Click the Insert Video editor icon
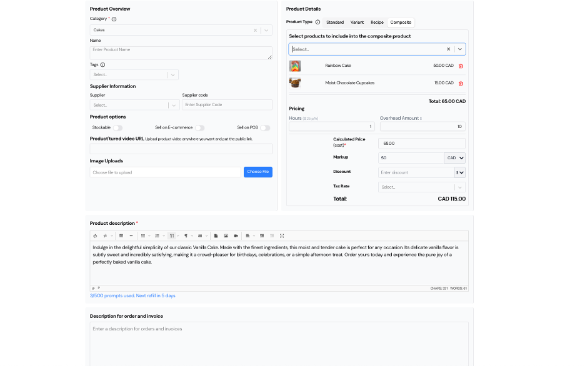 point(236,235)
